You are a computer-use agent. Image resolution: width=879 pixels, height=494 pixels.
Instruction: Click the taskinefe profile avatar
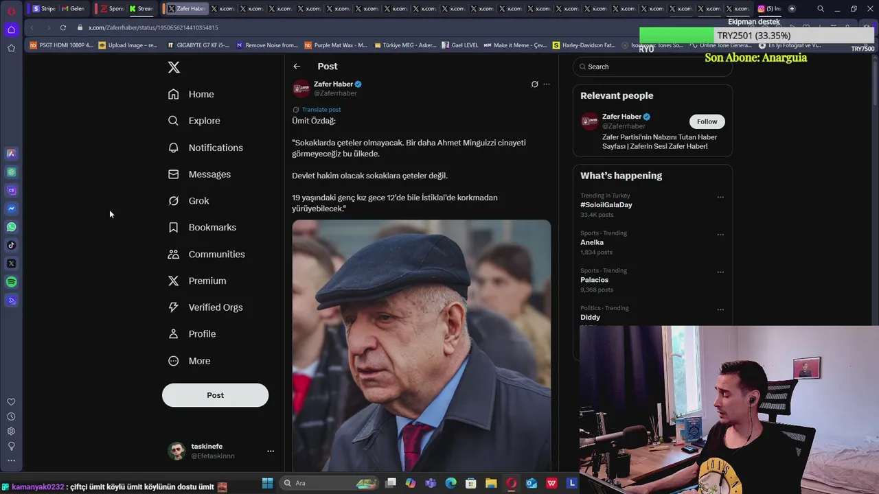(x=177, y=451)
